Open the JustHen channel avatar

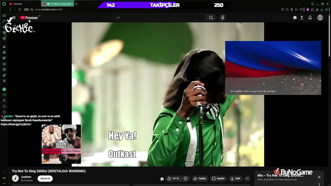pos(15,178)
